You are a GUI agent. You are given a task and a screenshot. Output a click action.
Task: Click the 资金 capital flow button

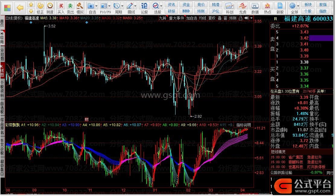click(186, 5)
